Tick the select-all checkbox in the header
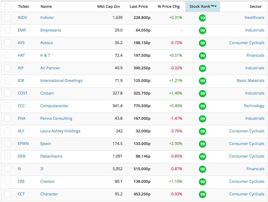This screenshot has width=268, height=202. coord(8,7)
